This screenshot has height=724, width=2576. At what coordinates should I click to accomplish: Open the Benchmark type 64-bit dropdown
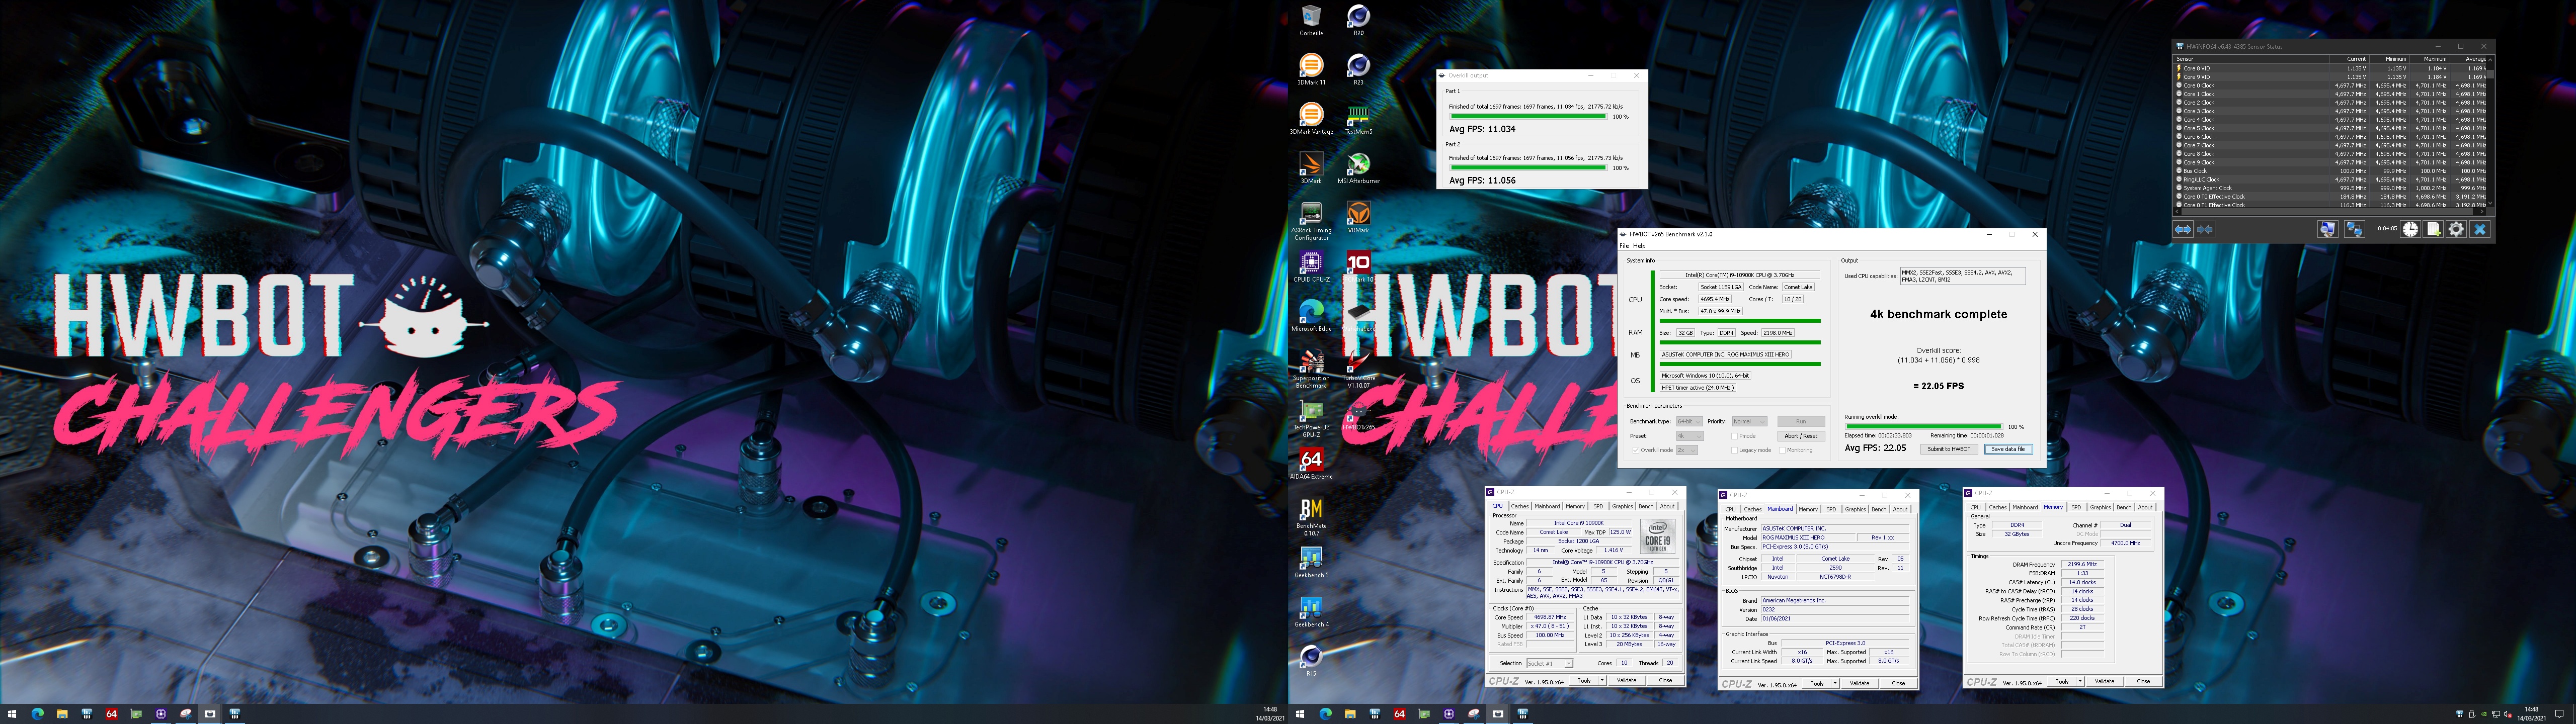(1689, 421)
